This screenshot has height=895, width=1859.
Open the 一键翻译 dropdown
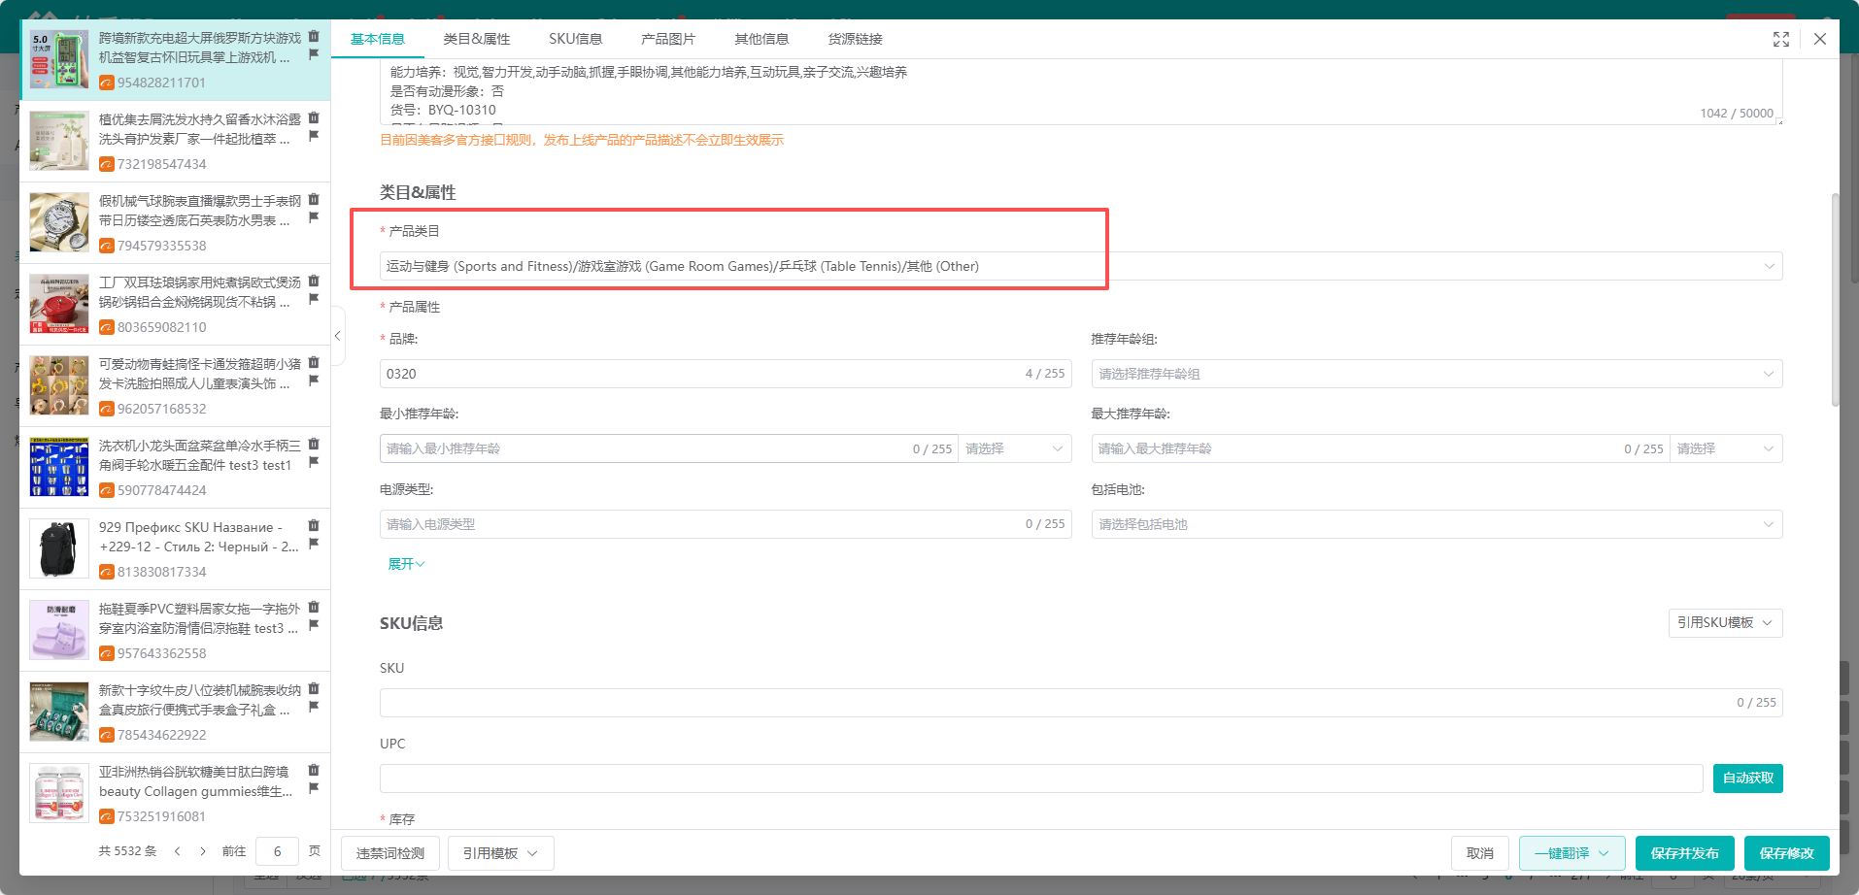[x=1572, y=853]
